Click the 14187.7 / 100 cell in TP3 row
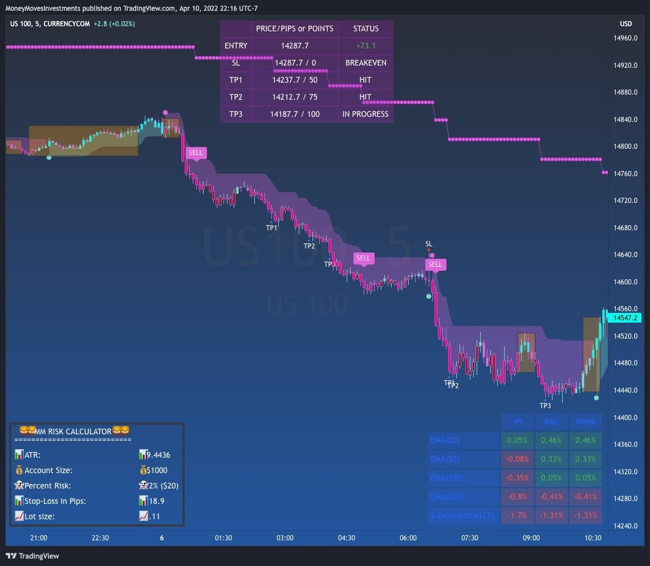The width and height of the screenshot is (650, 566). point(295,113)
